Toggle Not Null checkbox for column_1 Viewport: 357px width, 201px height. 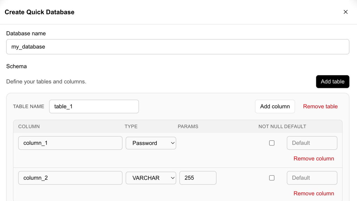click(272, 143)
